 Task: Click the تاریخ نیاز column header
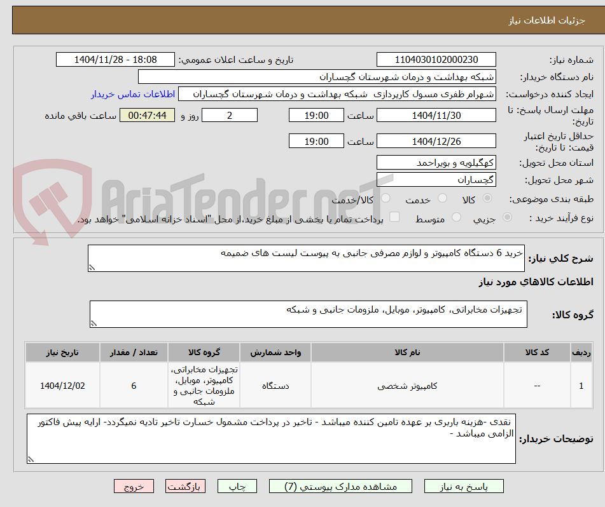pyautogui.click(x=62, y=353)
